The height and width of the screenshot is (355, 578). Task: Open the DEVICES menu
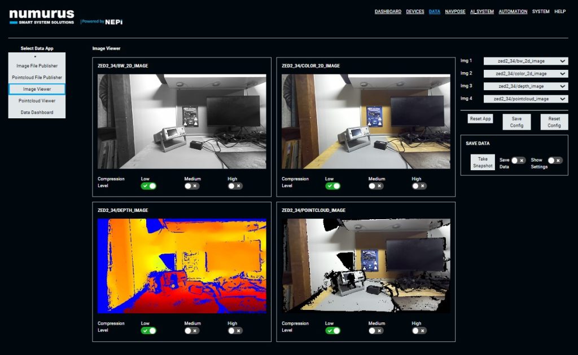[415, 12]
